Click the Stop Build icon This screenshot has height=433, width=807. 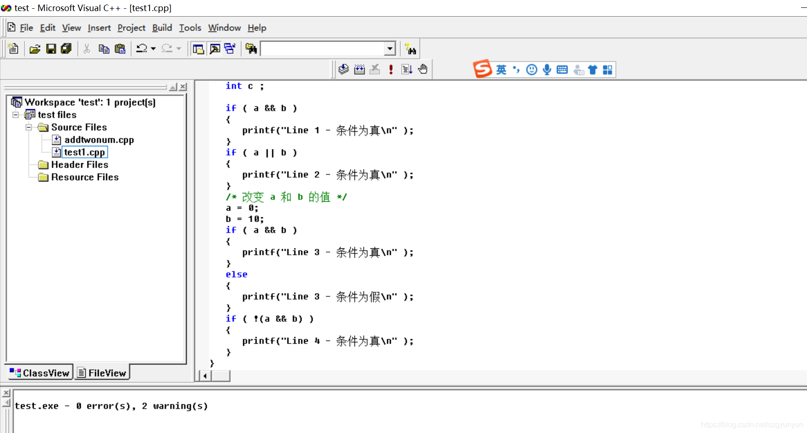[x=375, y=69]
